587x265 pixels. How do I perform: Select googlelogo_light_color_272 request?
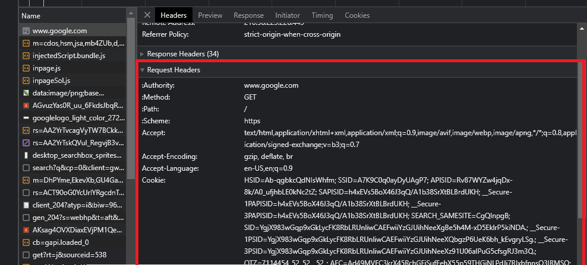pos(73,118)
